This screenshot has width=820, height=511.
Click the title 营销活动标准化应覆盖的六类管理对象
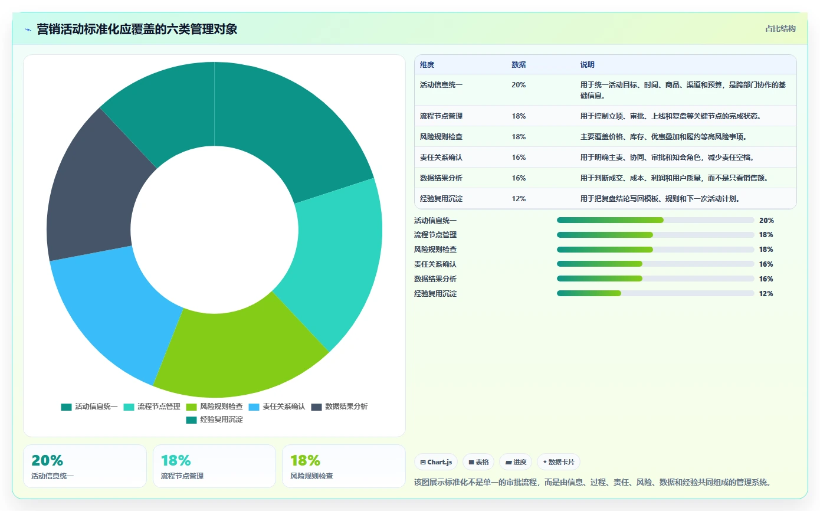pos(137,29)
